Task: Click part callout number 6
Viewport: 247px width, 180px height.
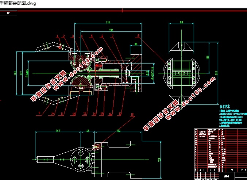Action: point(102,36)
